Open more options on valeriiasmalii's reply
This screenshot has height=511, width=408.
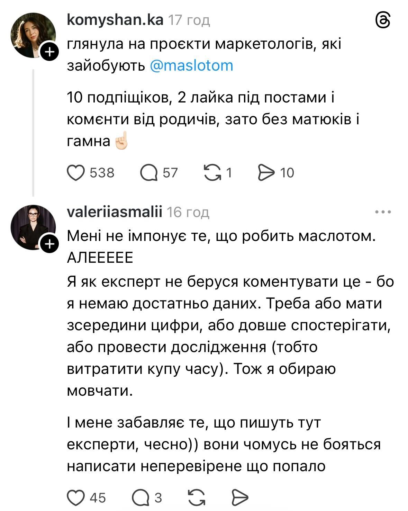tap(383, 212)
